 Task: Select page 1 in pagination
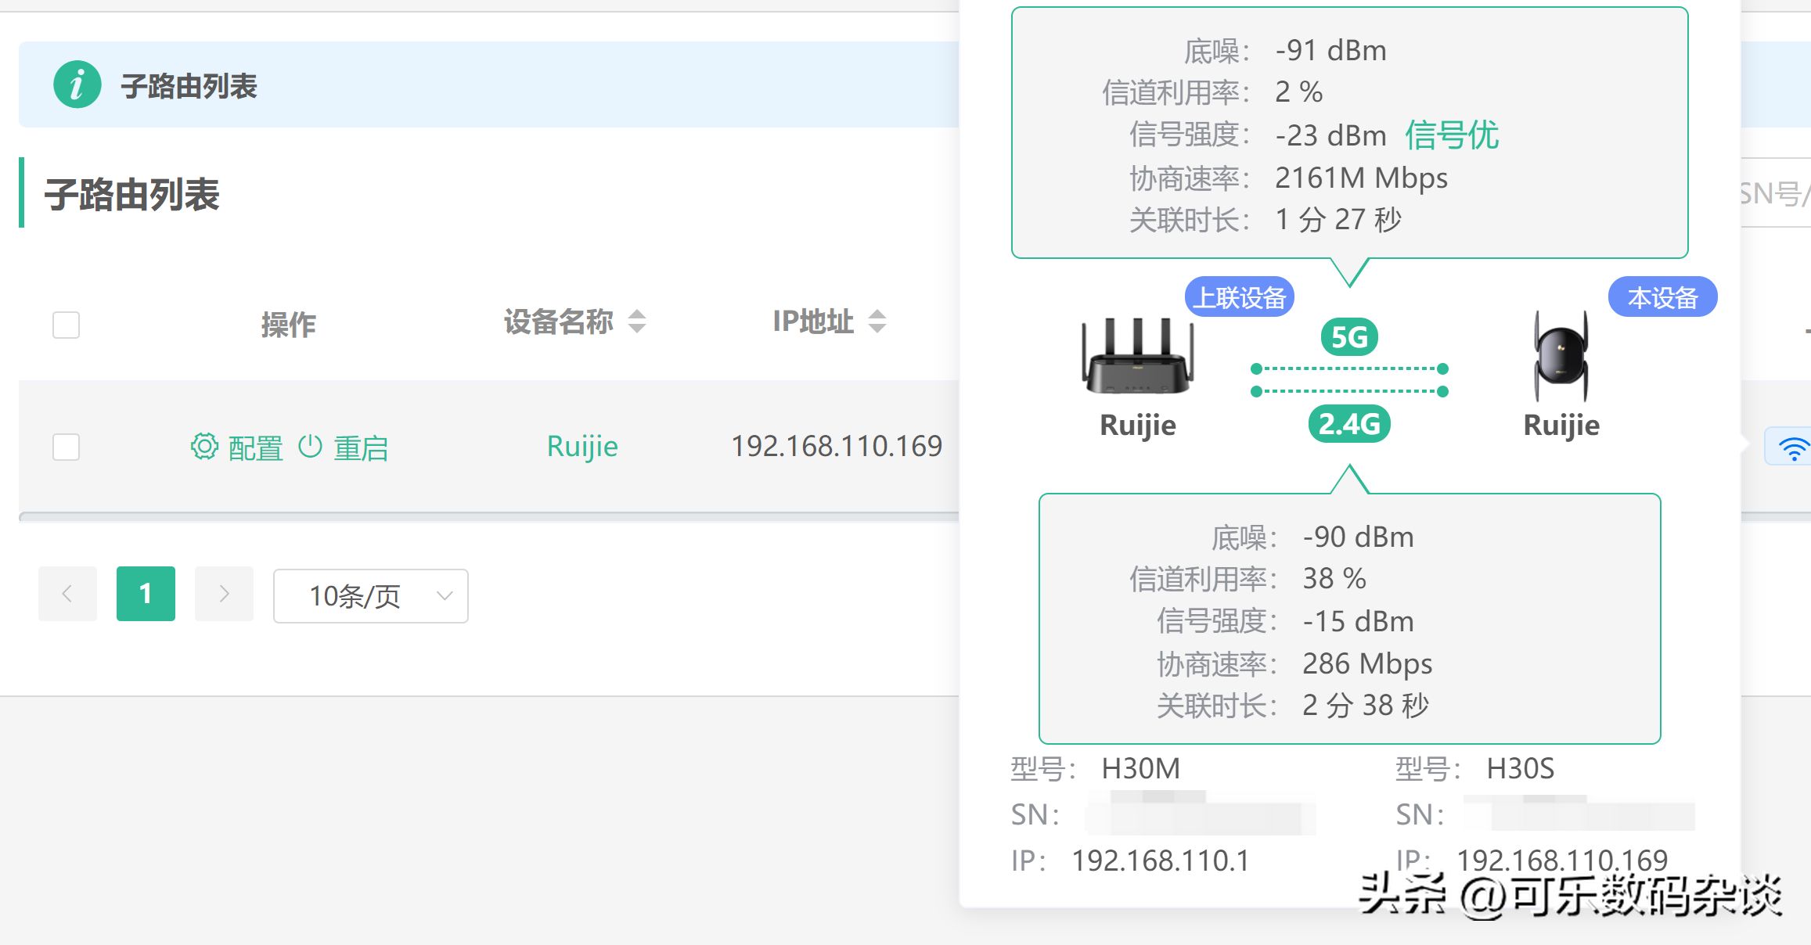click(x=146, y=594)
